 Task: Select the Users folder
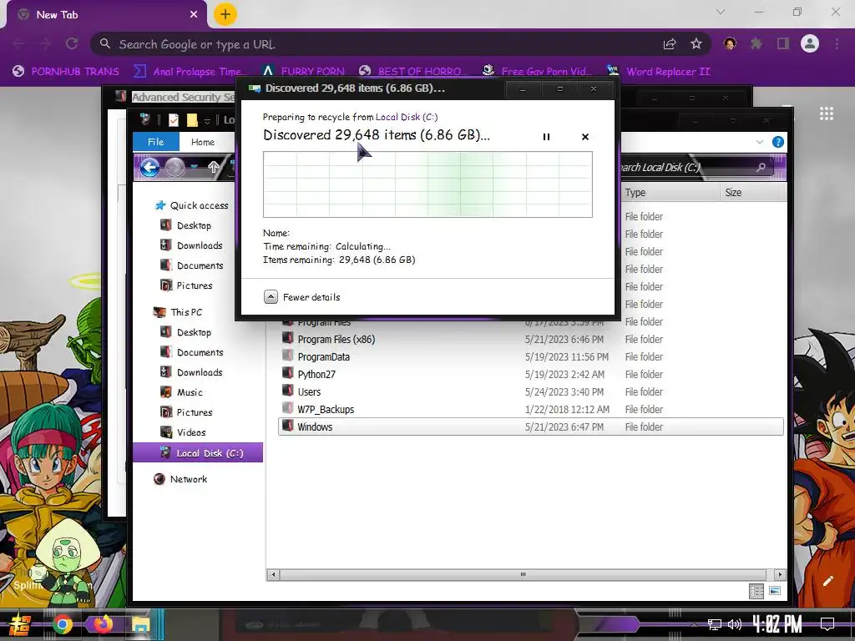(301, 391)
